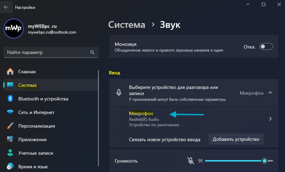Screen dimensions: 285x172
Task: Click the Система breadcrumb link
Action: point(126,25)
